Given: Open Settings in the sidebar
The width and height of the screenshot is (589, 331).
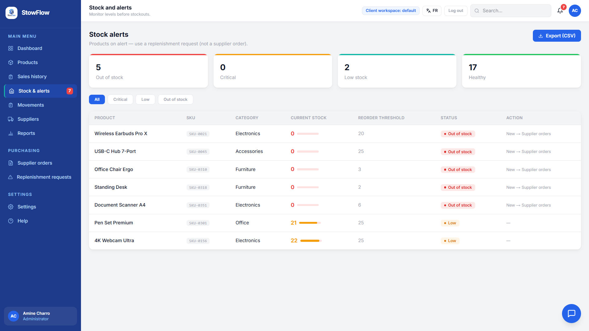Looking at the screenshot, I should coord(40,207).
